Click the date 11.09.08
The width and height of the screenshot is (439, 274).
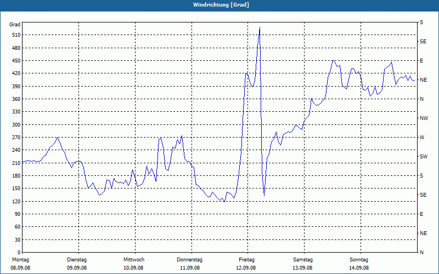(190, 268)
